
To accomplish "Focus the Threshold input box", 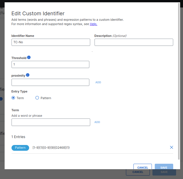I will (x=50, y=64).
